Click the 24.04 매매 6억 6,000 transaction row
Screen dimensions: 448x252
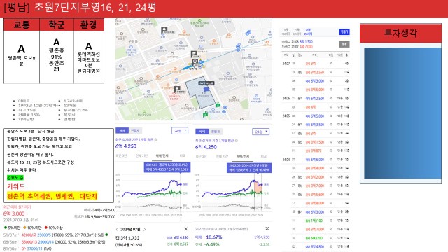click(x=316, y=160)
